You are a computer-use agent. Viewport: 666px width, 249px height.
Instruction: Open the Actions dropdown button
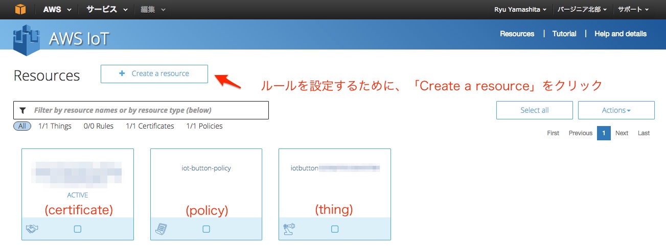[x=616, y=110]
